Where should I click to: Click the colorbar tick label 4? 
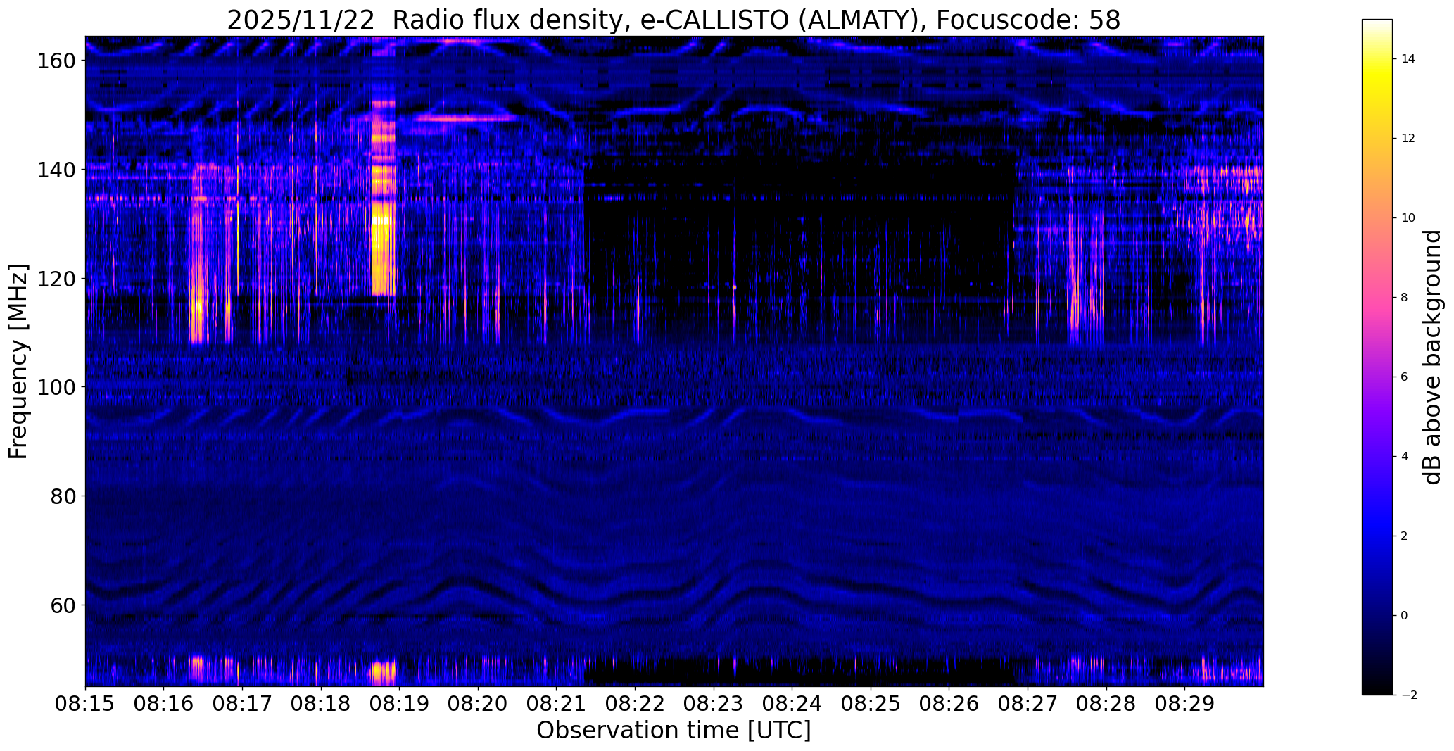tap(1404, 457)
